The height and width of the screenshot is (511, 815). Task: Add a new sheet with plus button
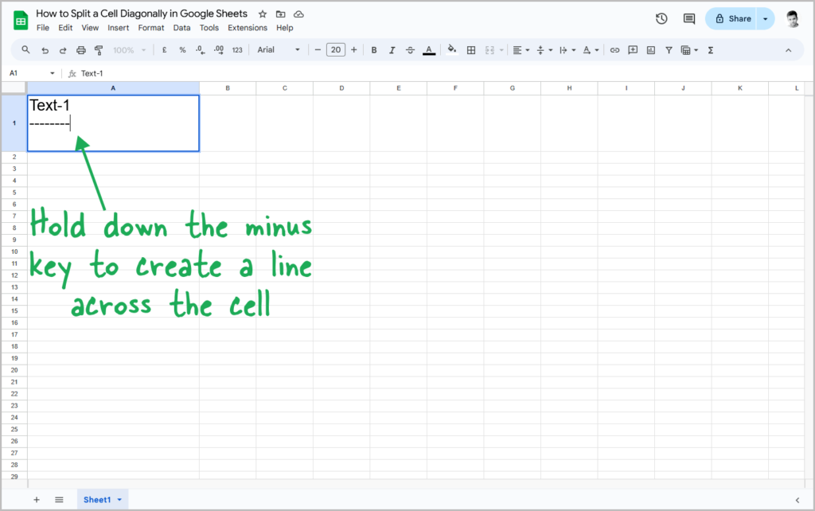coord(37,500)
